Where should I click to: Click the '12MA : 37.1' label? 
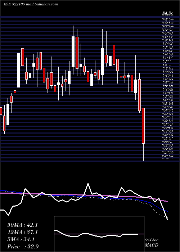22,232
